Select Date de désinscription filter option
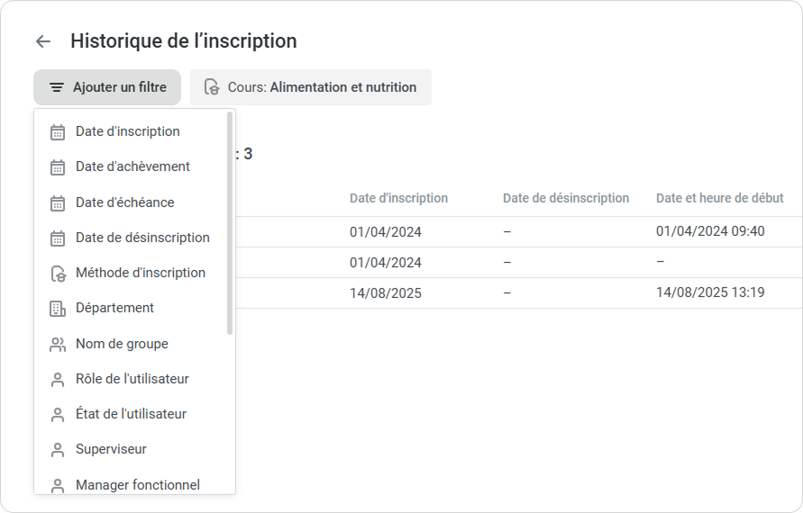 142,238
